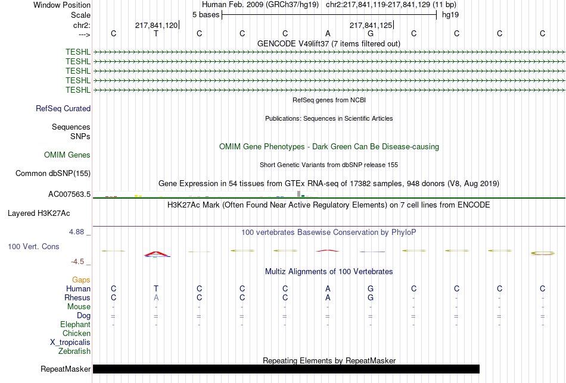
Task: Click Short Genetic Variants from dbSNP title
Action: coord(329,165)
